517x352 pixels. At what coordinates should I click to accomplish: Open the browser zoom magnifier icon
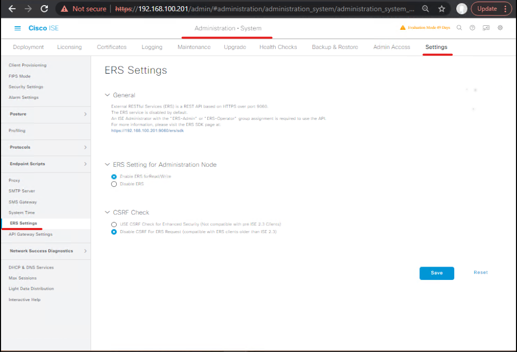pyautogui.click(x=425, y=9)
